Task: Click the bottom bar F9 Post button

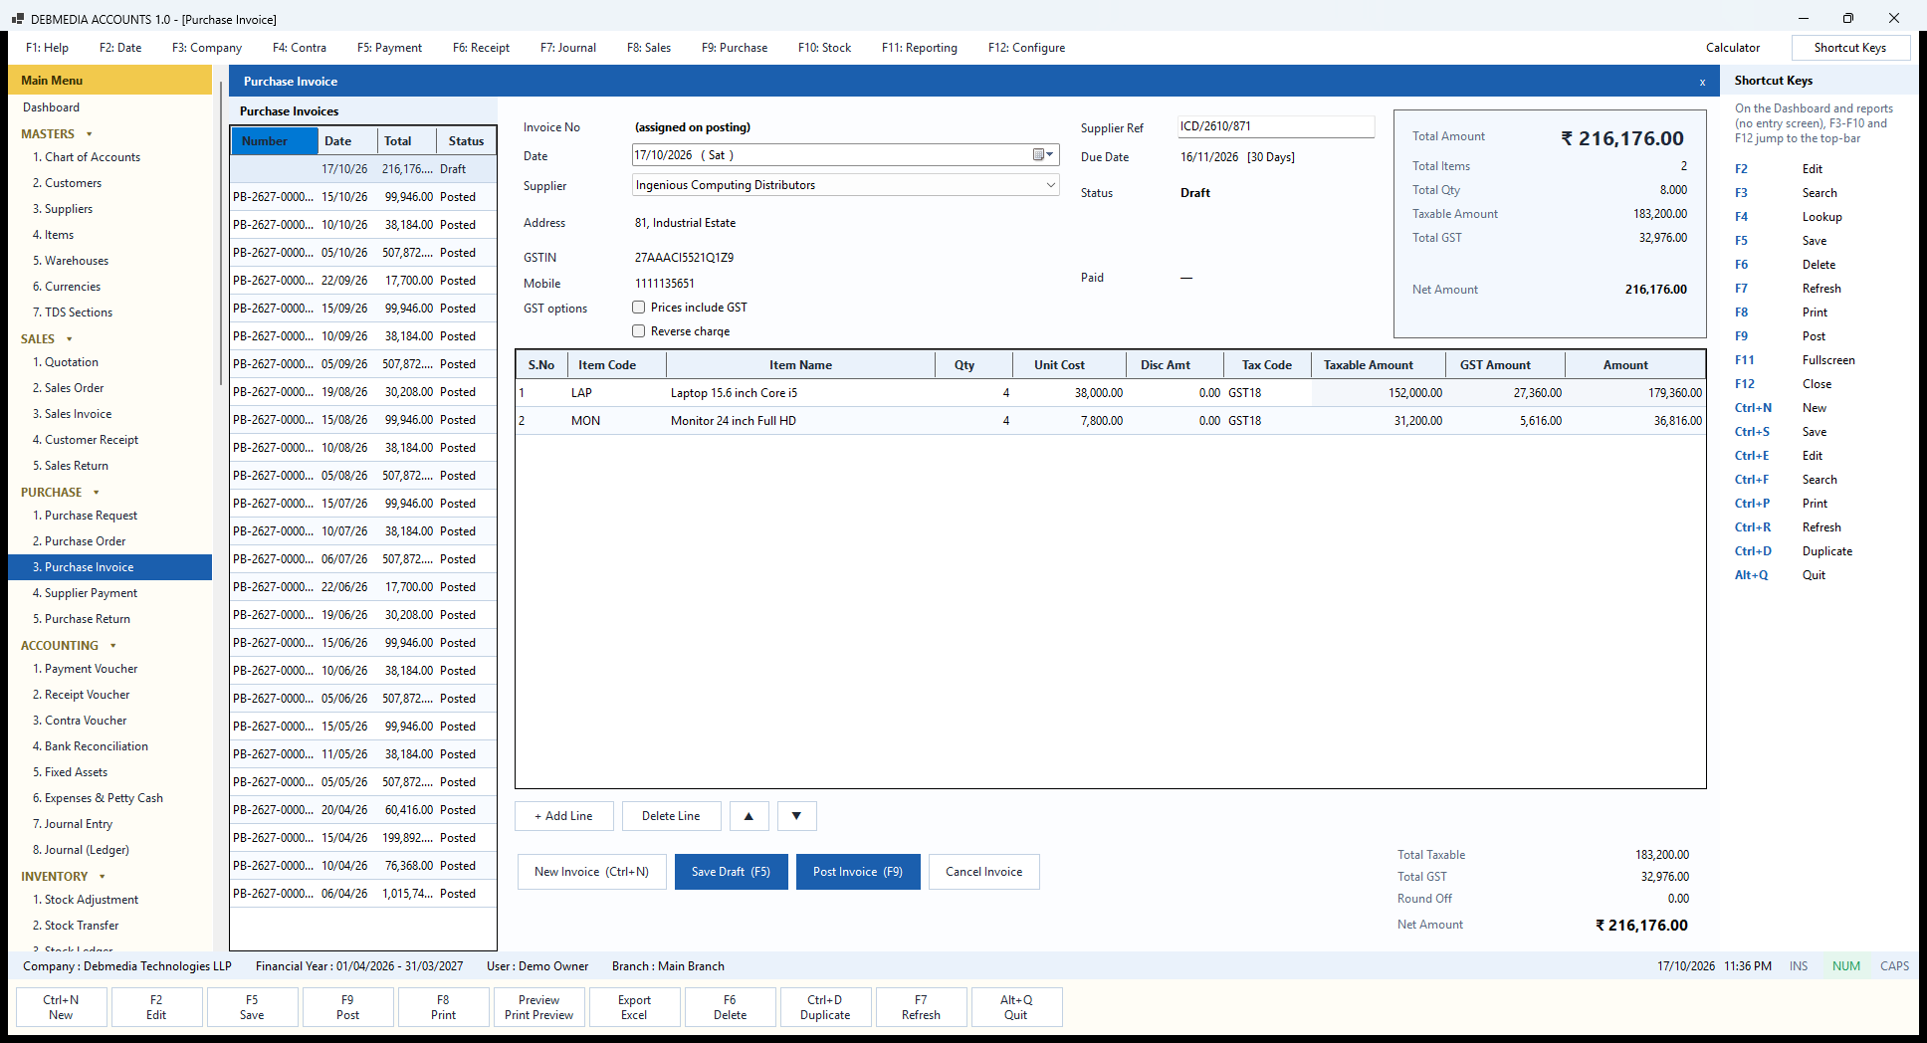Action: point(347,1007)
